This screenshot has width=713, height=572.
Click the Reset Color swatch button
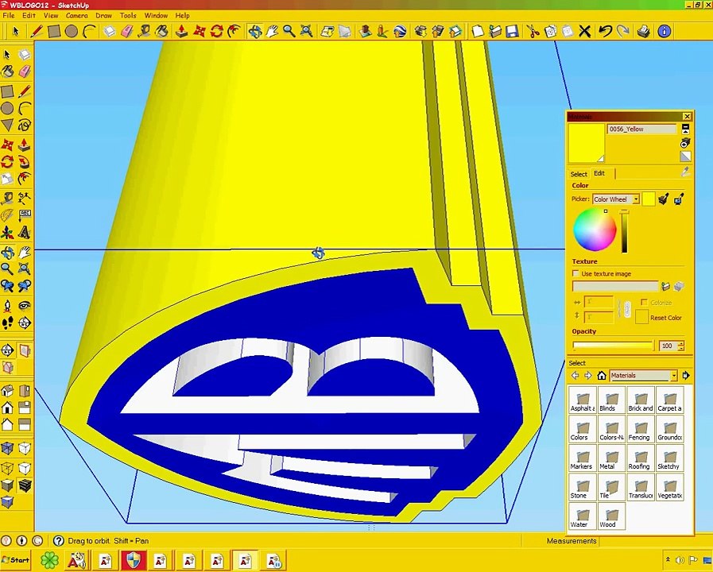coord(641,317)
